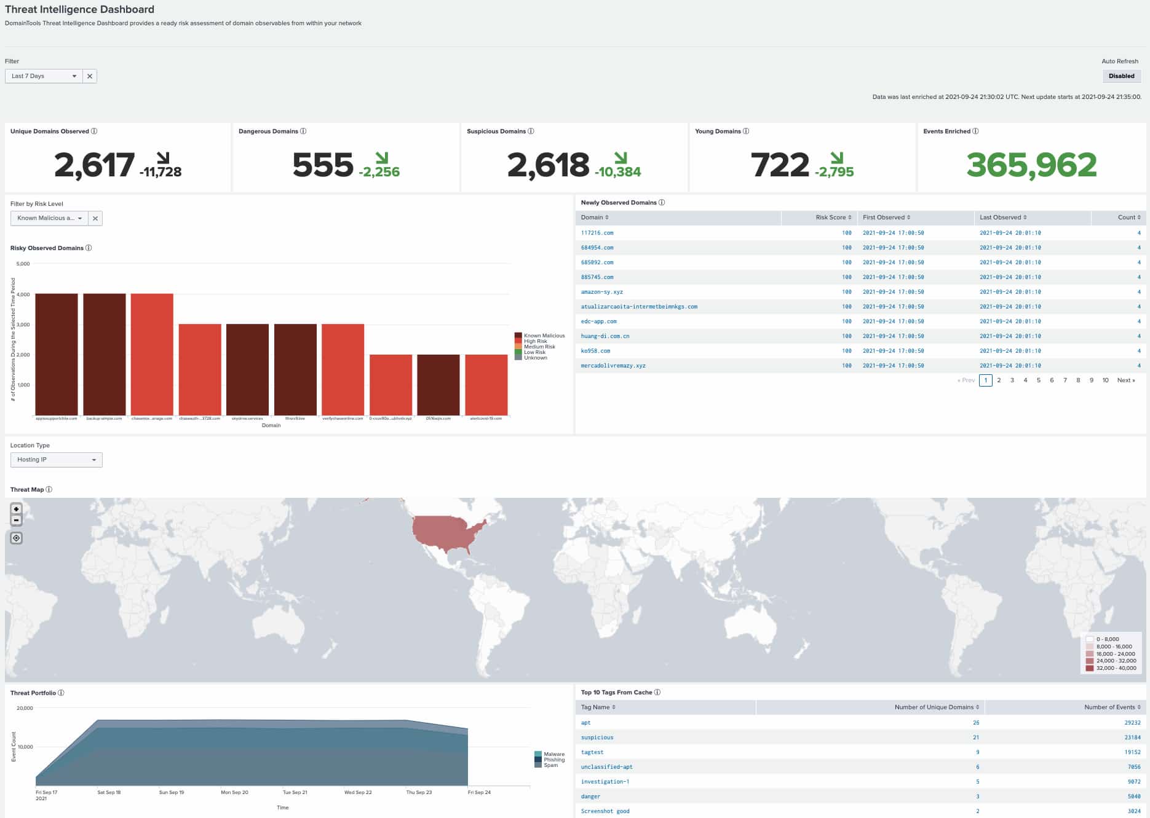Screen dimensions: 1150x818
Task: Zoom out on the Threat Map
Action: click(x=17, y=520)
